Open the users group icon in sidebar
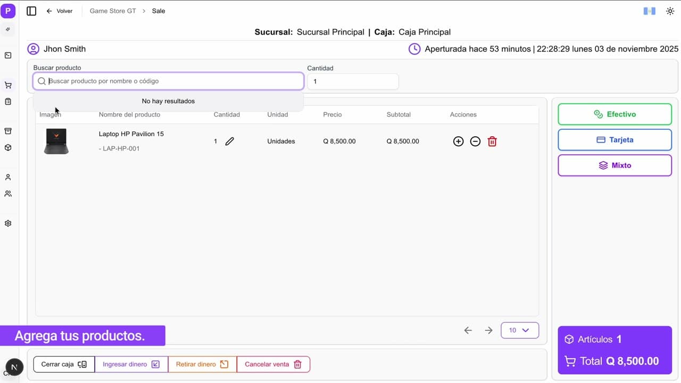 8,194
